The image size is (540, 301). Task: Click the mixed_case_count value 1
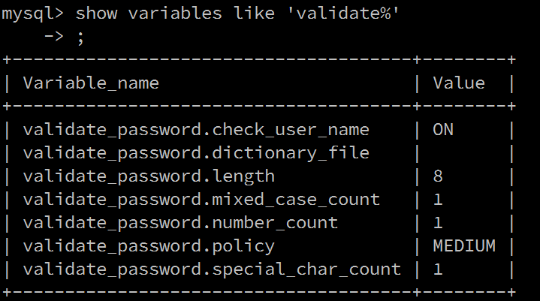[x=438, y=200]
